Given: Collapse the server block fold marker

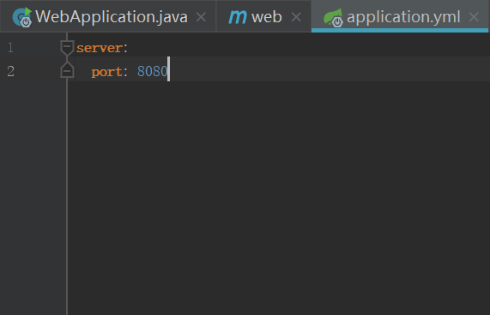Looking at the screenshot, I should coord(67,48).
